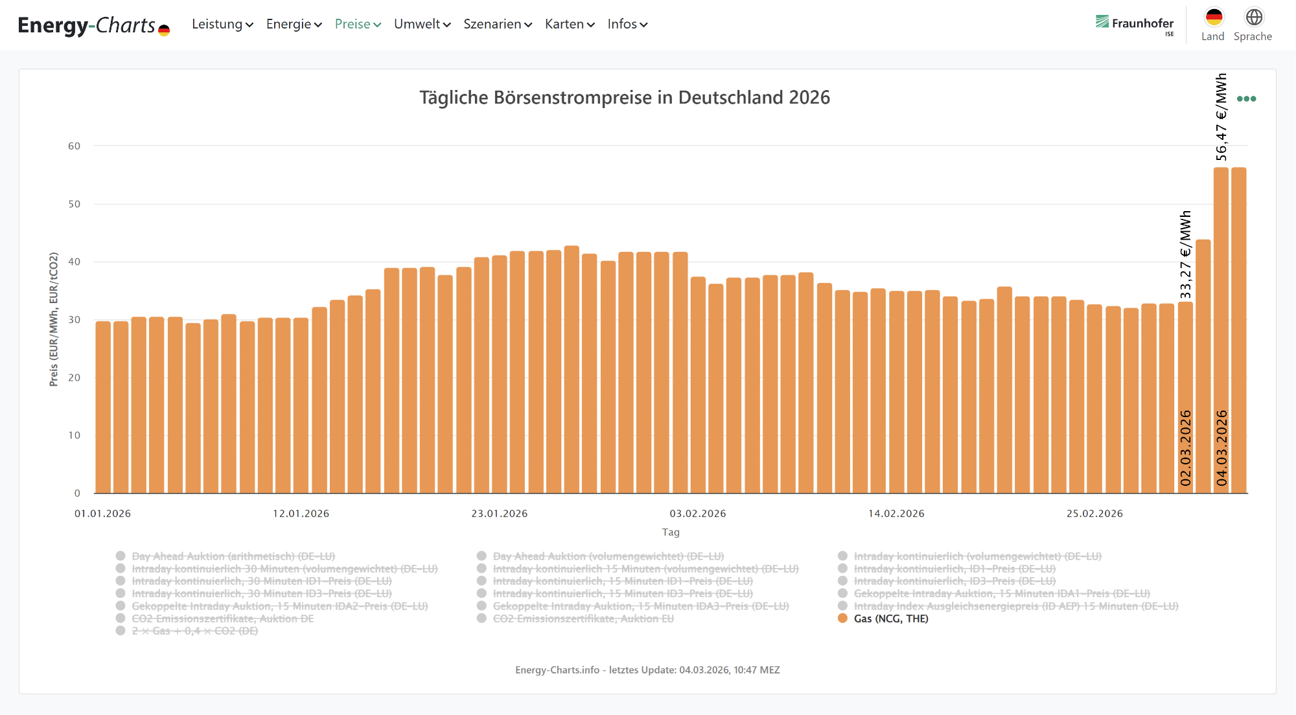Click grey dot for CO2 Emissionszertifikate Auktion DE
Image resolution: width=1296 pixels, height=715 pixels.
pos(121,619)
